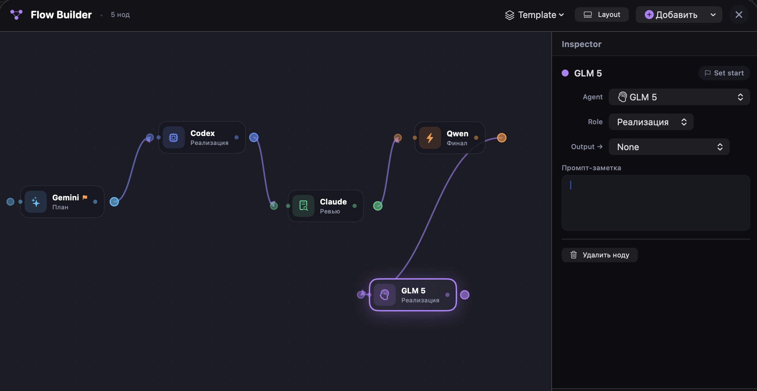The width and height of the screenshot is (757, 391).
Task: Select the sparkle icon on the Gemini node
Action: tap(36, 202)
